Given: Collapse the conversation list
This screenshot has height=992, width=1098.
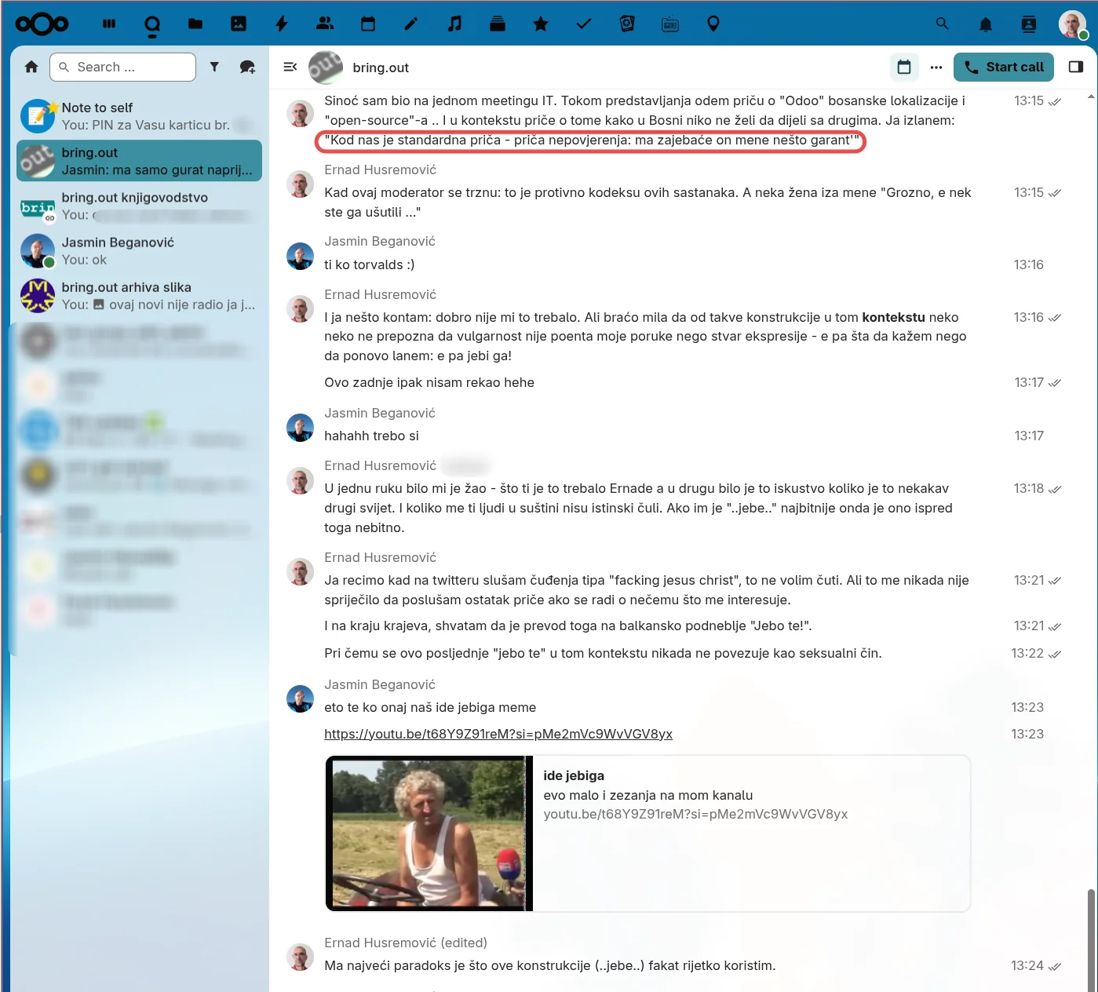Looking at the screenshot, I should pos(290,67).
